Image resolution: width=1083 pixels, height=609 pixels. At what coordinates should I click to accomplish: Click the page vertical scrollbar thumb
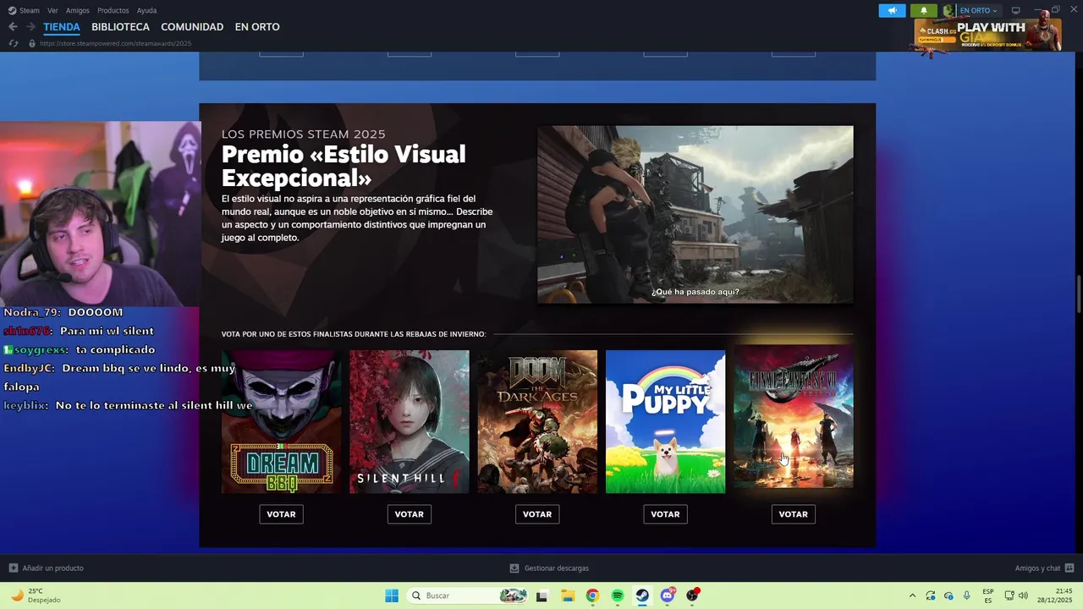[x=1079, y=294]
